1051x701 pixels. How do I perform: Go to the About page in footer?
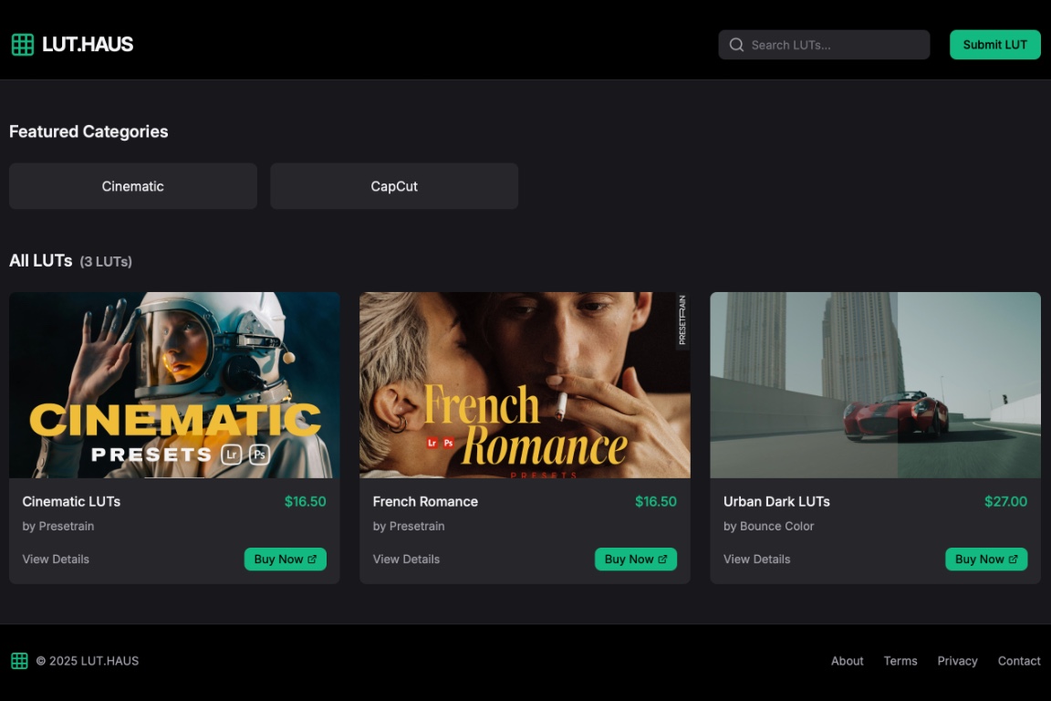(x=847, y=661)
